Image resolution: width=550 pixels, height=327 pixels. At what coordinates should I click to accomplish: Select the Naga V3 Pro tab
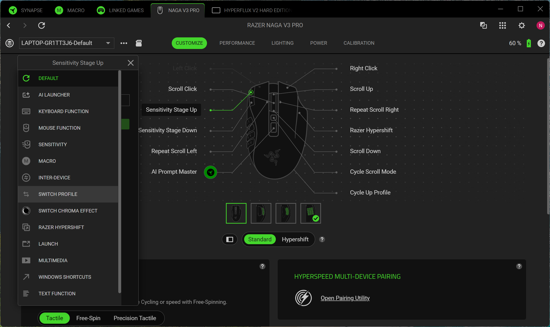coord(178,10)
